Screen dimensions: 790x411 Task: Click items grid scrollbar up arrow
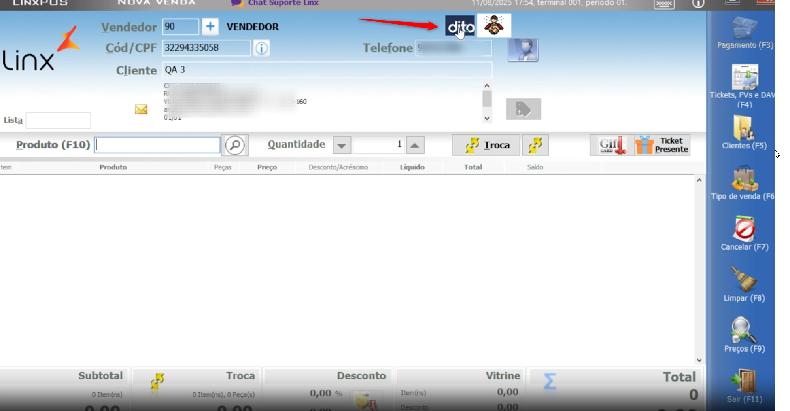click(x=699, y=180)
